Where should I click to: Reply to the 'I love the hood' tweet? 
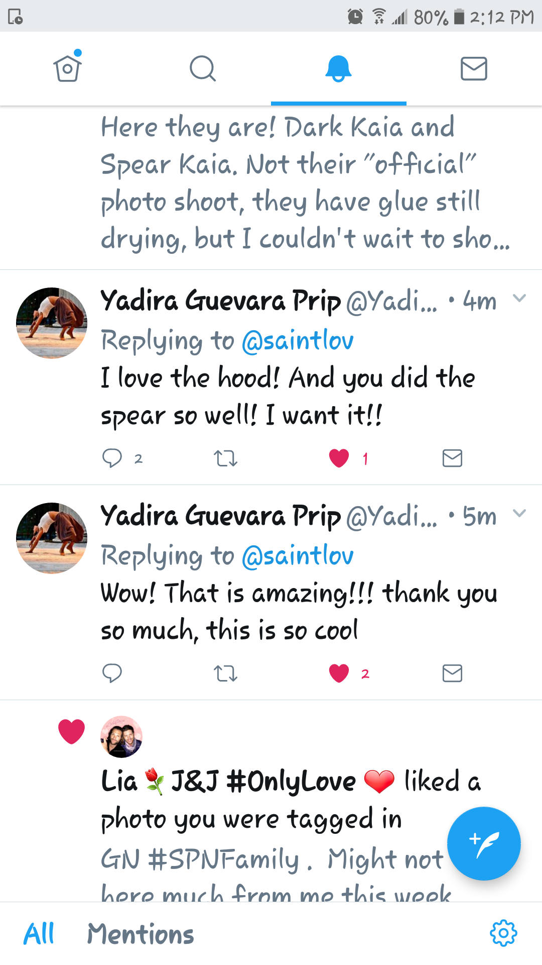tap(112, 458)
